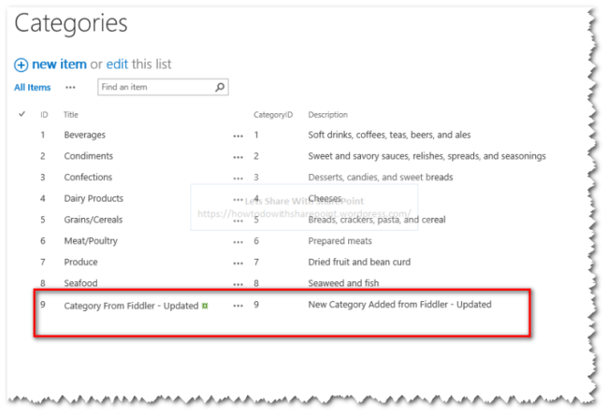Click the edit this list link

coord(117,64)
